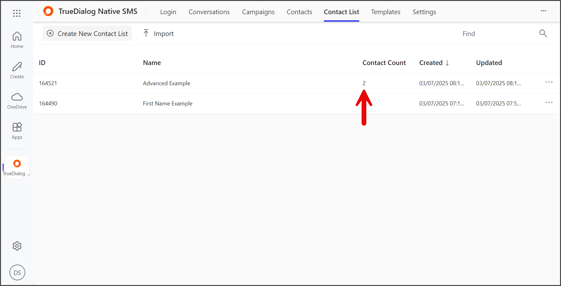Click created date of First Name Example

pos(442,104)
